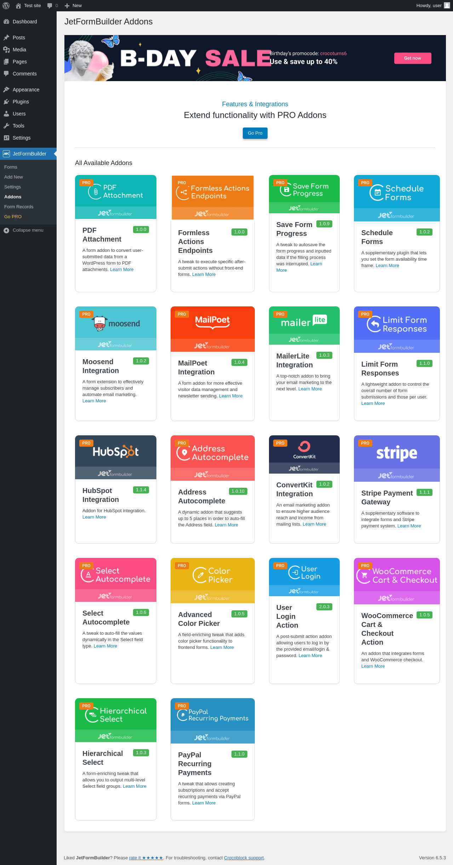Open Learn More for Hierarchical Select
453x865 pixels.
point(134,786)
